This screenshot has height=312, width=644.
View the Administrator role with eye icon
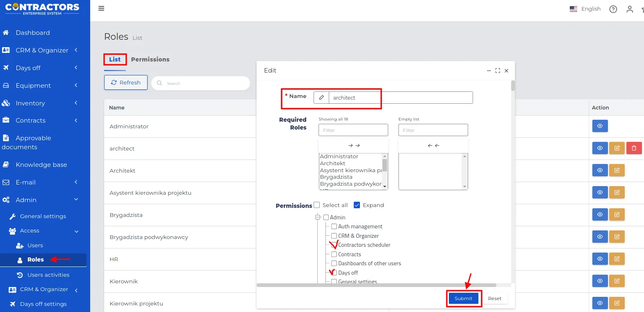(x=600, y=126)
